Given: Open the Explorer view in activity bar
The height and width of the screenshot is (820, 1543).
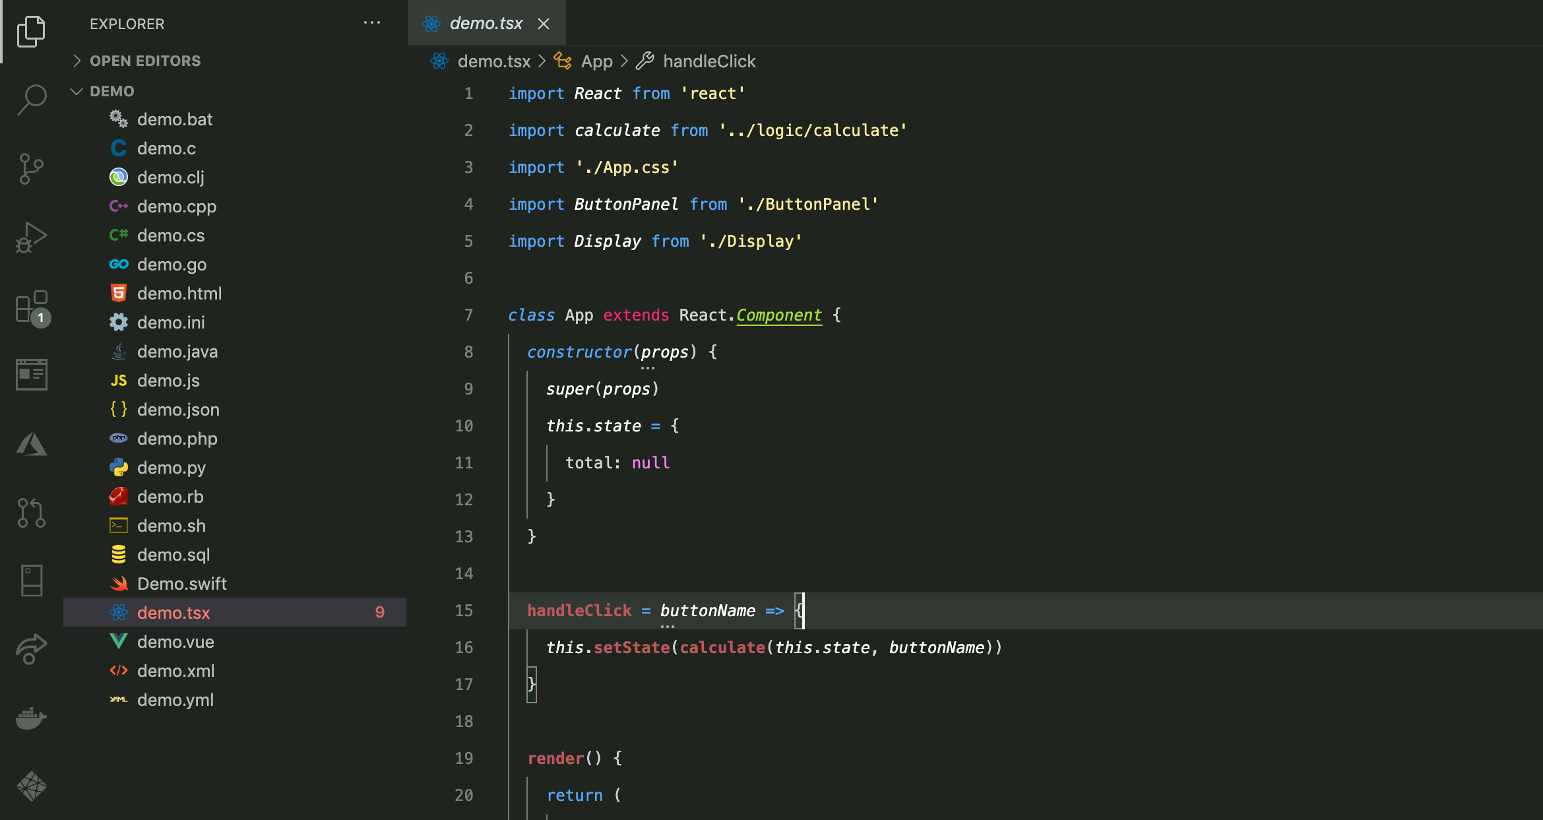Looking at the screenshot, I should (x=31, y=32).
